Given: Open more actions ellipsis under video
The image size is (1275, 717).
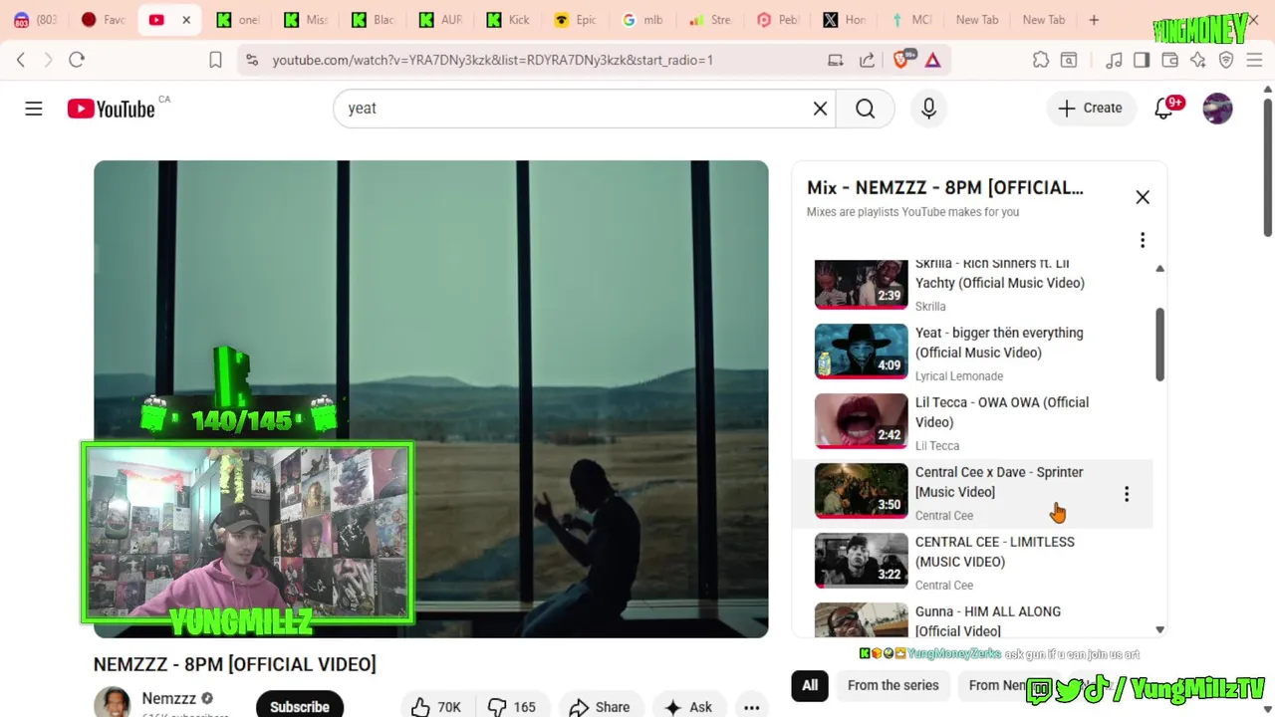Looking at the screenshot, I should pos(752,707).
